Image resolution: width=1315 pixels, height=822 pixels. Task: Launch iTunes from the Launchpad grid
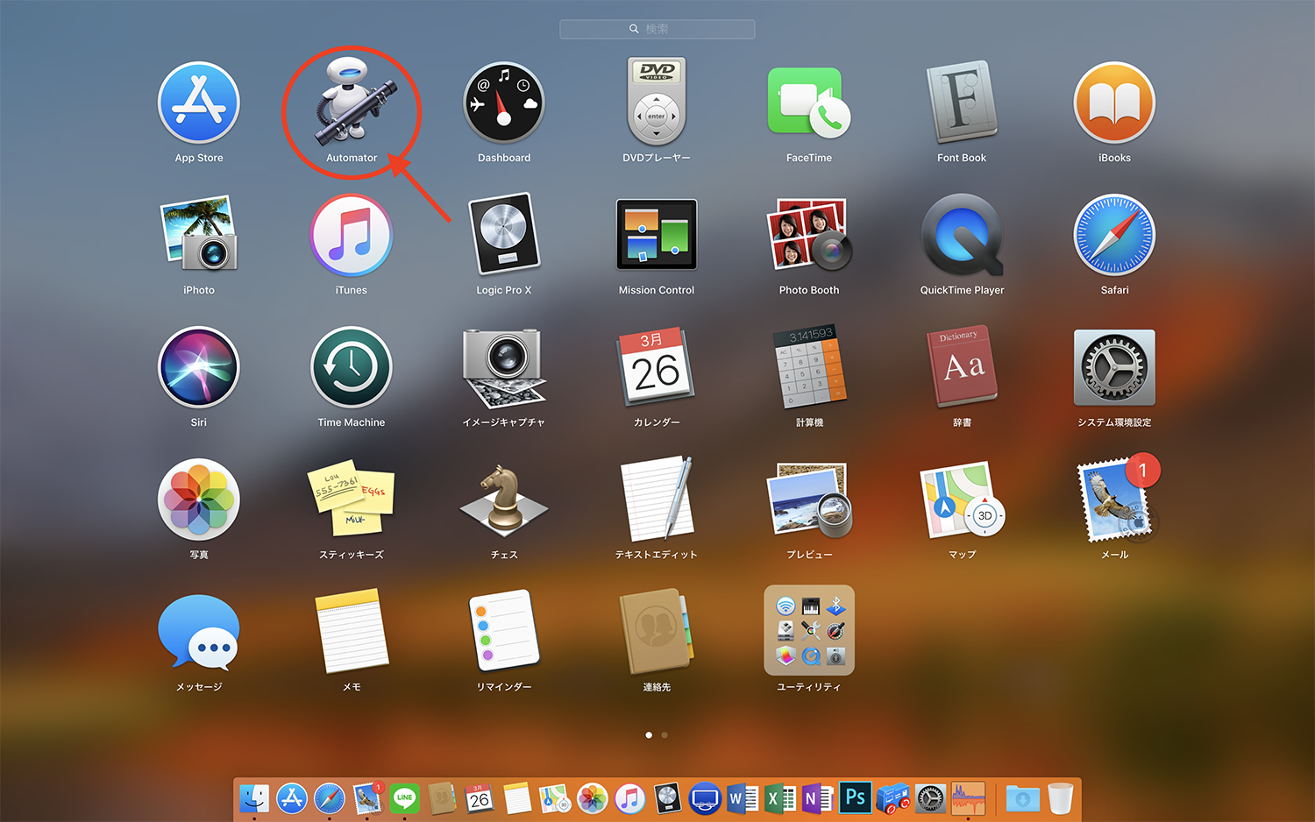click(352, 235)
